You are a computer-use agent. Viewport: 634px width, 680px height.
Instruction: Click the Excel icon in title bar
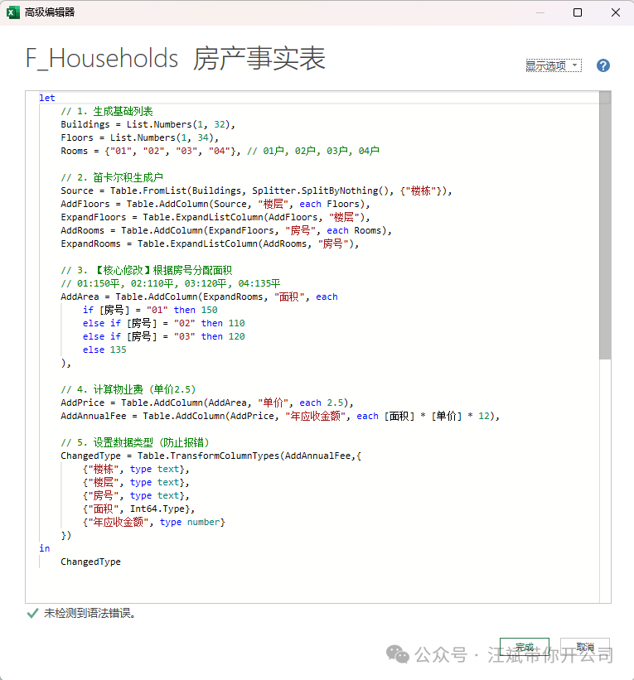click(x=12, y=12)
